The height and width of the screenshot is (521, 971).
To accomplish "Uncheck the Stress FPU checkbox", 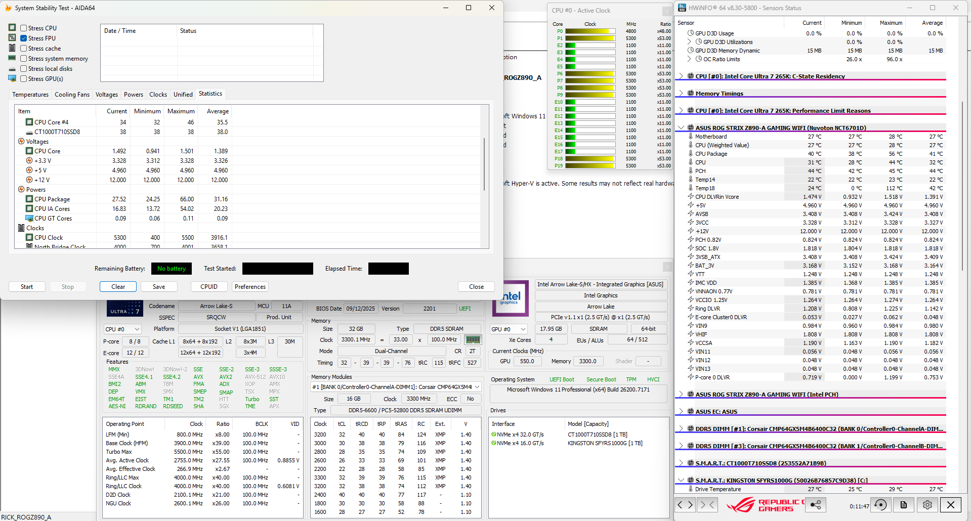I will pyautogui.click(x=23, y=38).
